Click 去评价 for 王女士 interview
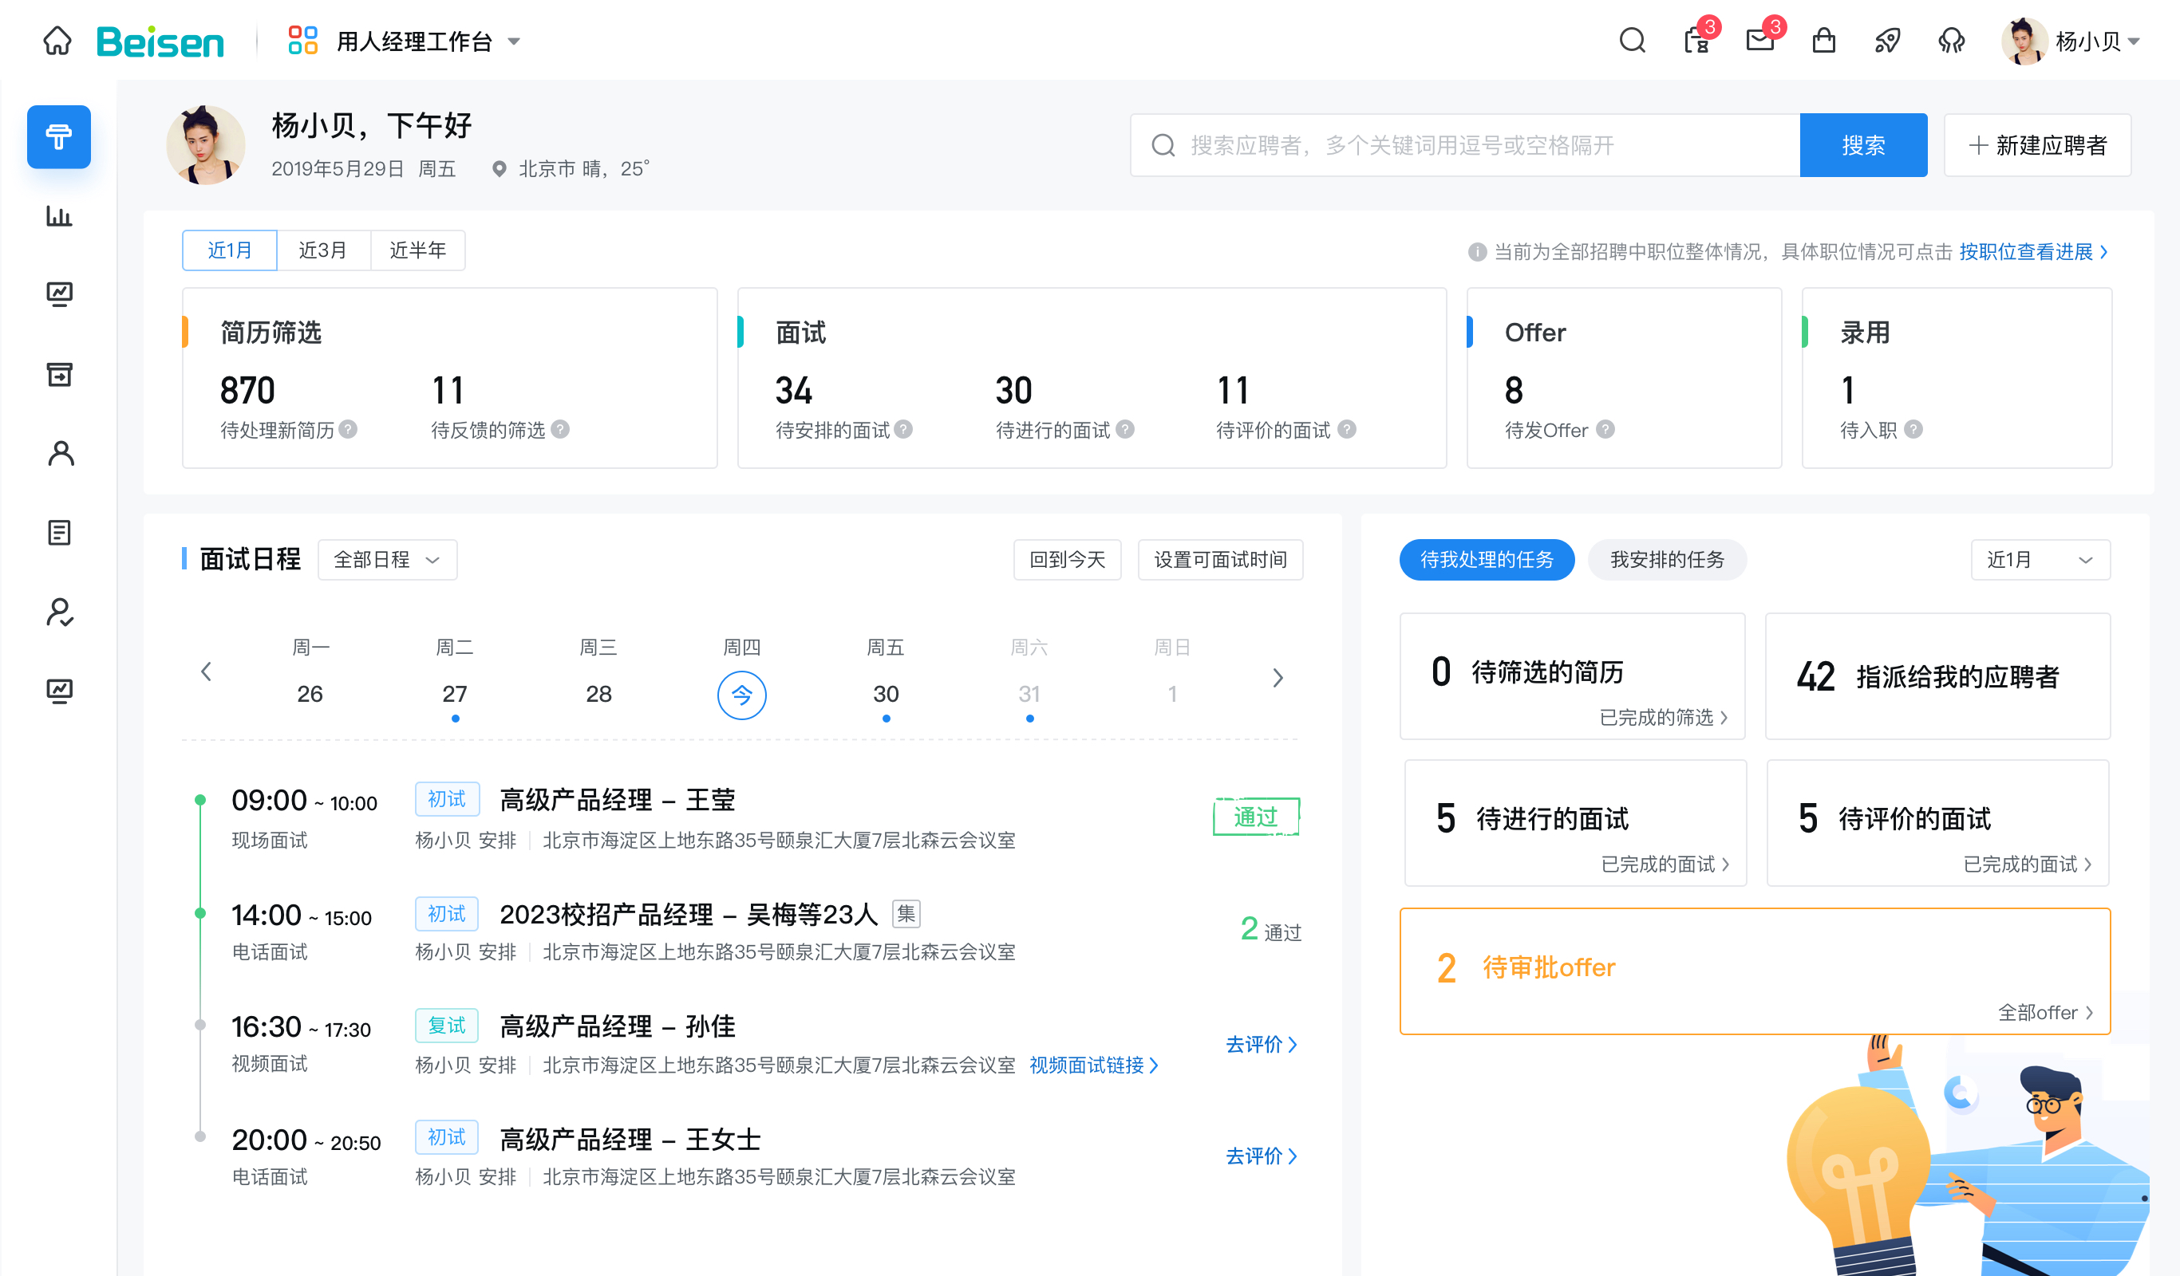 (x=1262, y=1156)
